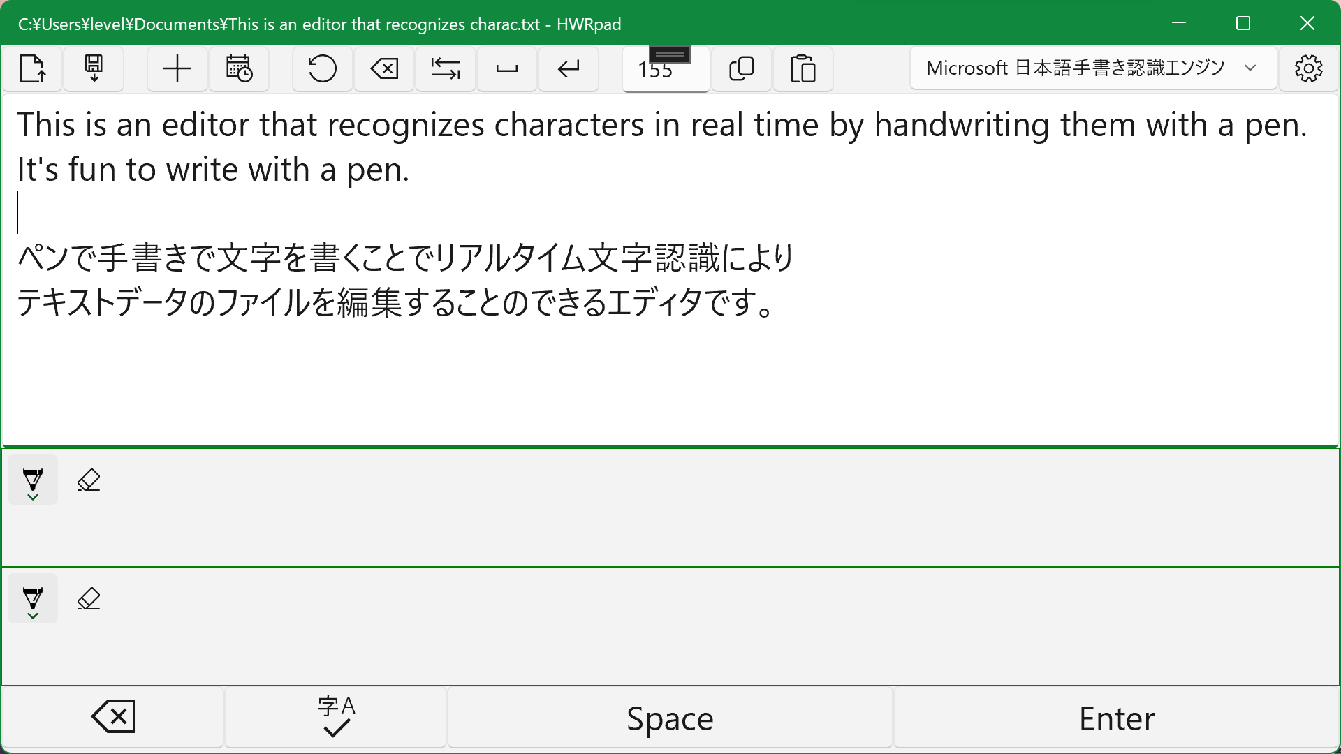1341x754 pixels.
Task: Insert a space using toolbar space icon
Action: coord(506,68)
